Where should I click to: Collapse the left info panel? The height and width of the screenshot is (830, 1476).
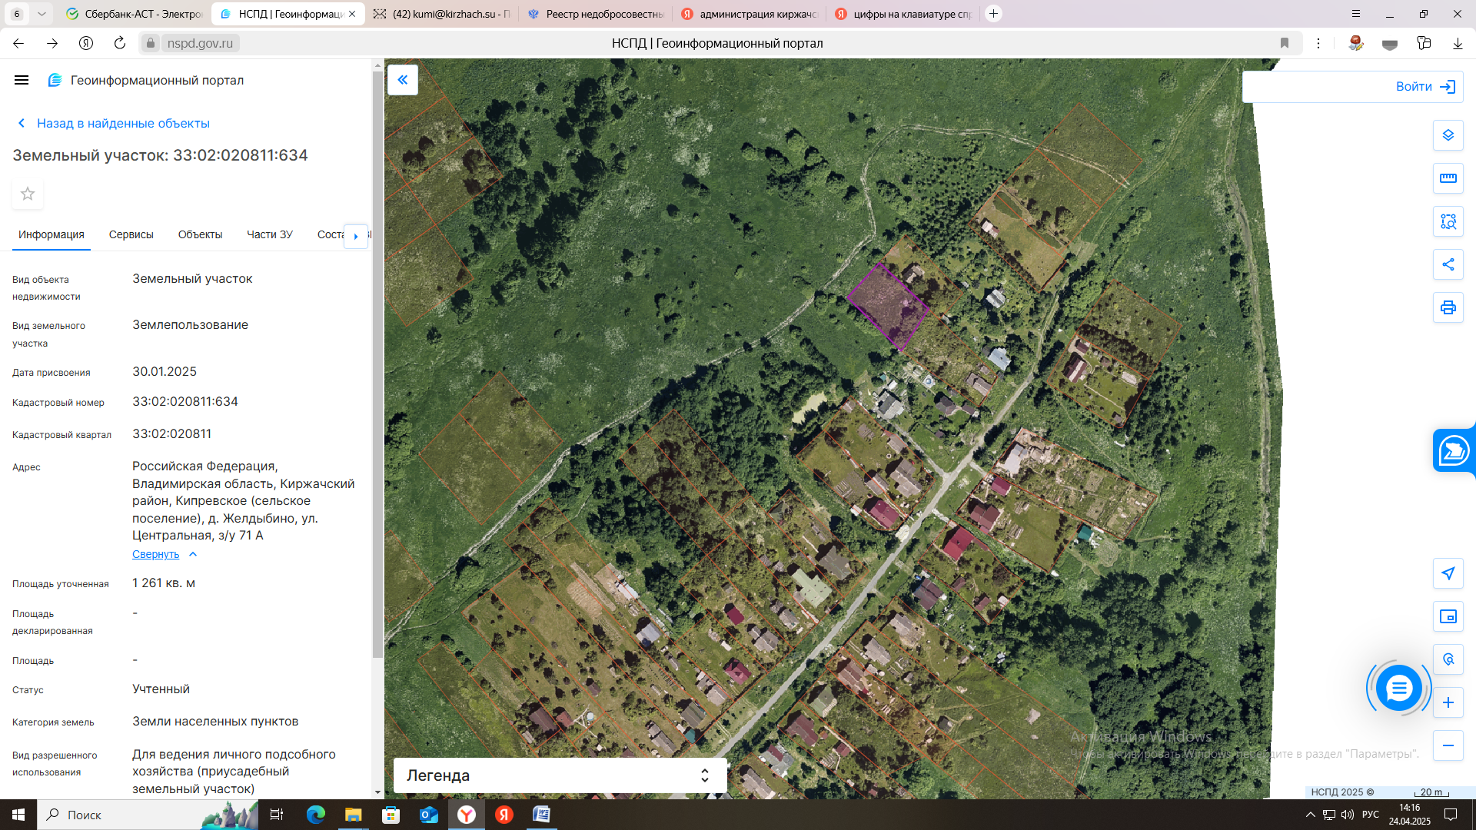[x=402, y=80]
